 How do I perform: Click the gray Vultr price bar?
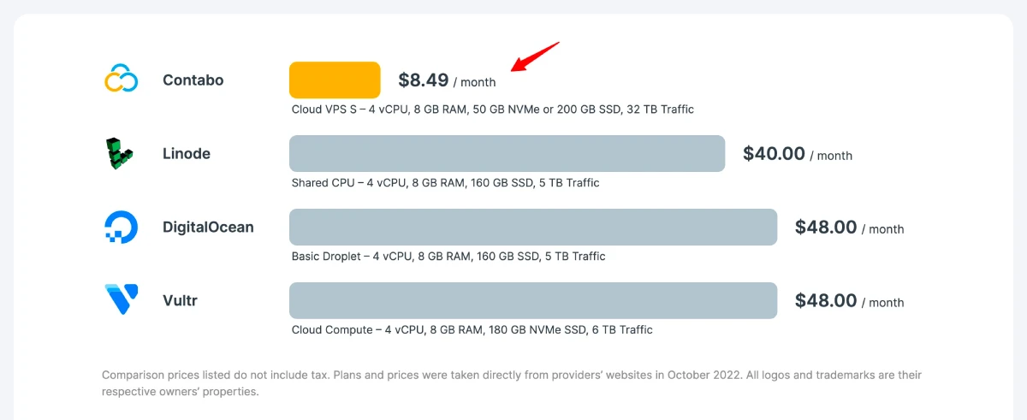533,300
